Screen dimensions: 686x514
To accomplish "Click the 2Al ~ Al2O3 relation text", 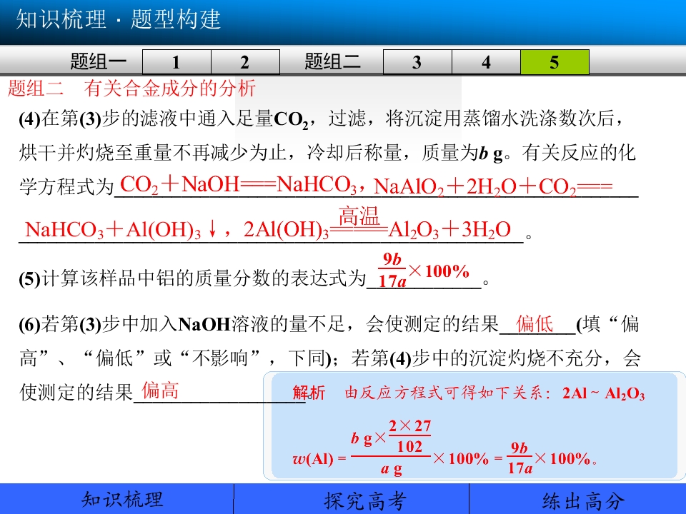I will click(603, 393).
